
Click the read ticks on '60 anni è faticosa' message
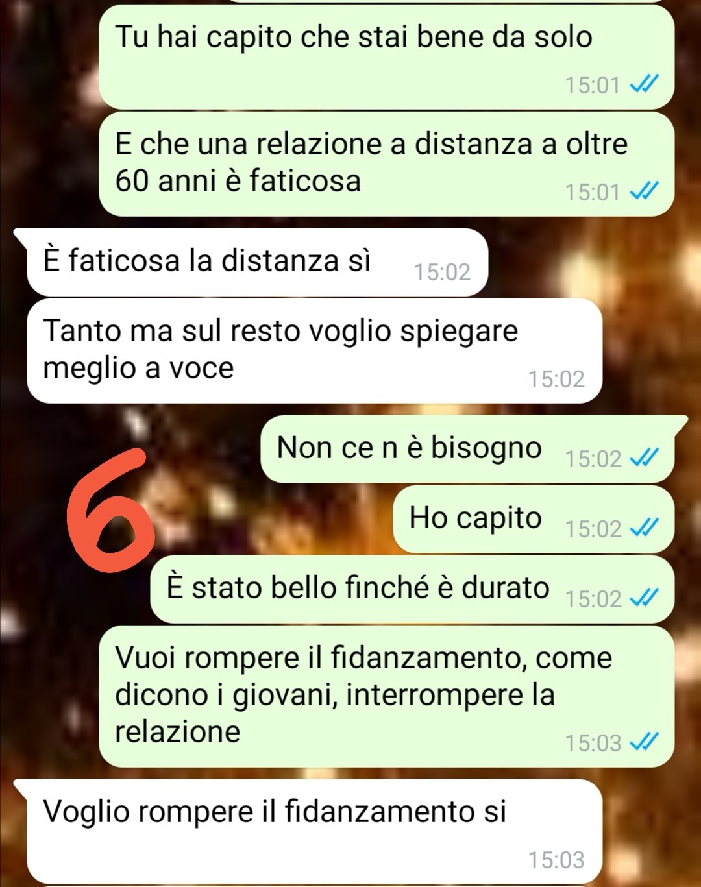click(645, 191)
